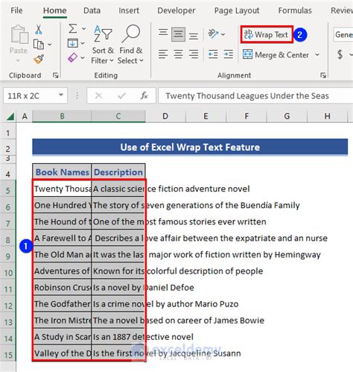Click the AutoSum sigma icon
Viewport: 353px width, 372px height.
[73, 28]
